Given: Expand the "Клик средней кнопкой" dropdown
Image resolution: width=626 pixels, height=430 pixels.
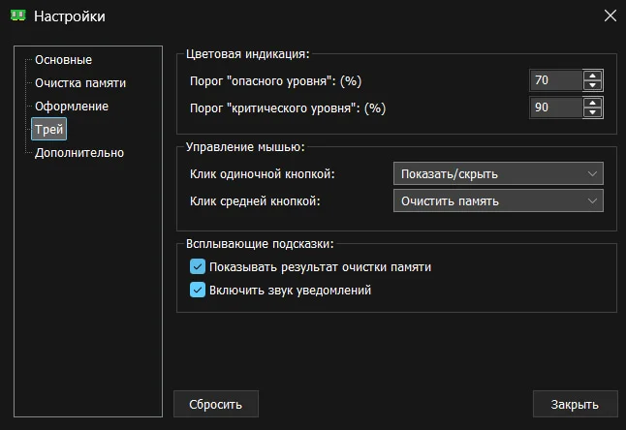Looking at the screenshot, I should click(498, 200).
